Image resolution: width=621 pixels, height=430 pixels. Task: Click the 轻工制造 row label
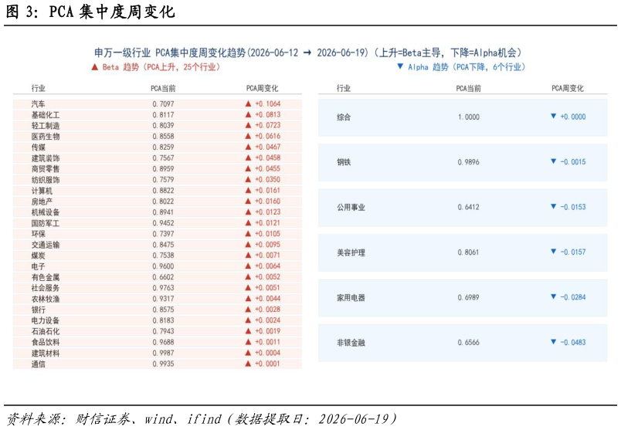pyautogui.click(x=46, y=126)
